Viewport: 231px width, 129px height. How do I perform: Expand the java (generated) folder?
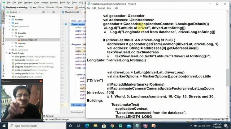click(x=9, y=26)
